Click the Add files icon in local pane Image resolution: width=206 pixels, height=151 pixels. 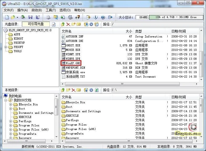pos(86,90)
